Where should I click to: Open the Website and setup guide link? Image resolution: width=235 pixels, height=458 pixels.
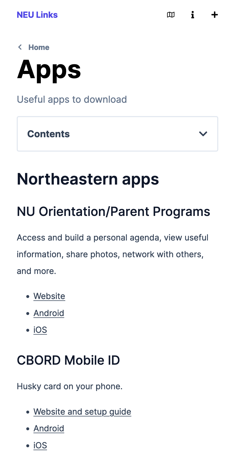(x=82, y=412)
